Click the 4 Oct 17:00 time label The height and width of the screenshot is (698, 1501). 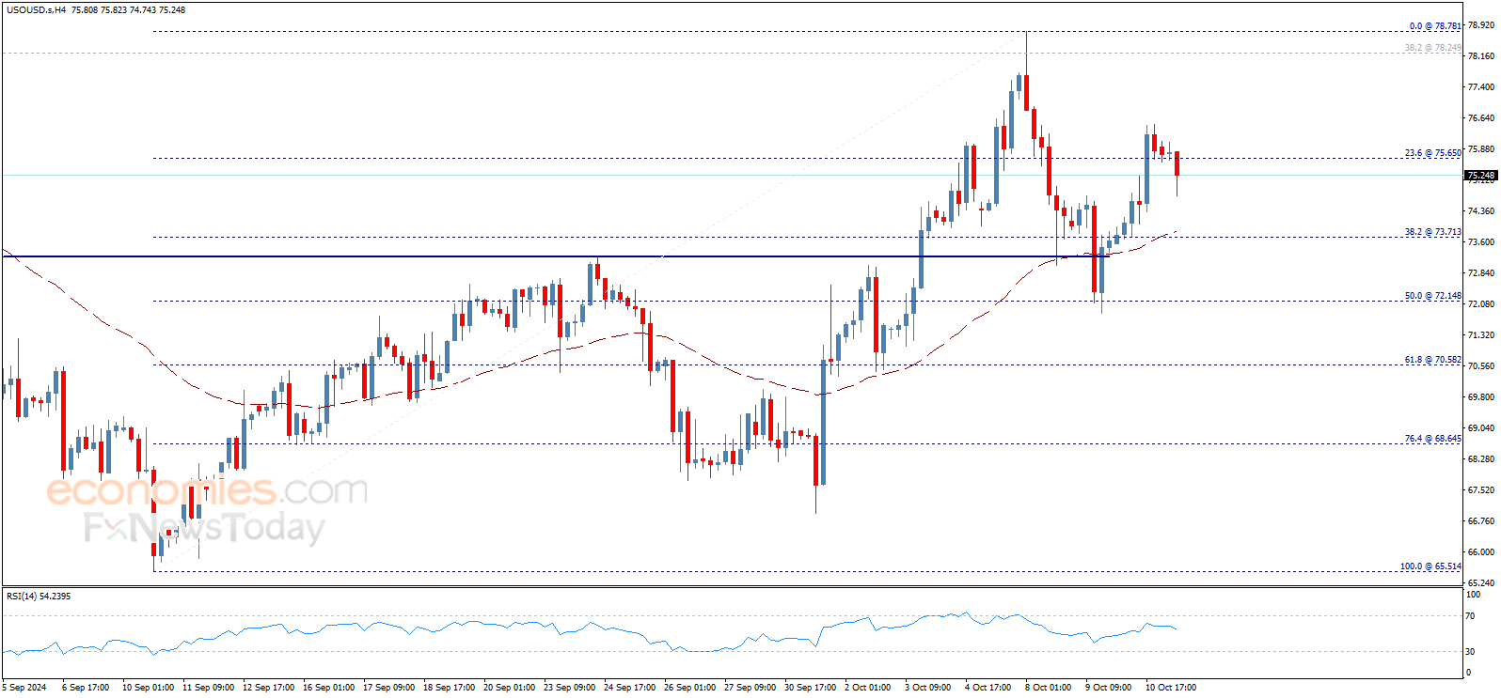click(x=987, y=688)
